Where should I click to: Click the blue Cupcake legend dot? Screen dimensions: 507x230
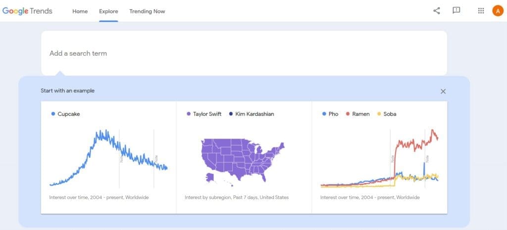[53, 114]
